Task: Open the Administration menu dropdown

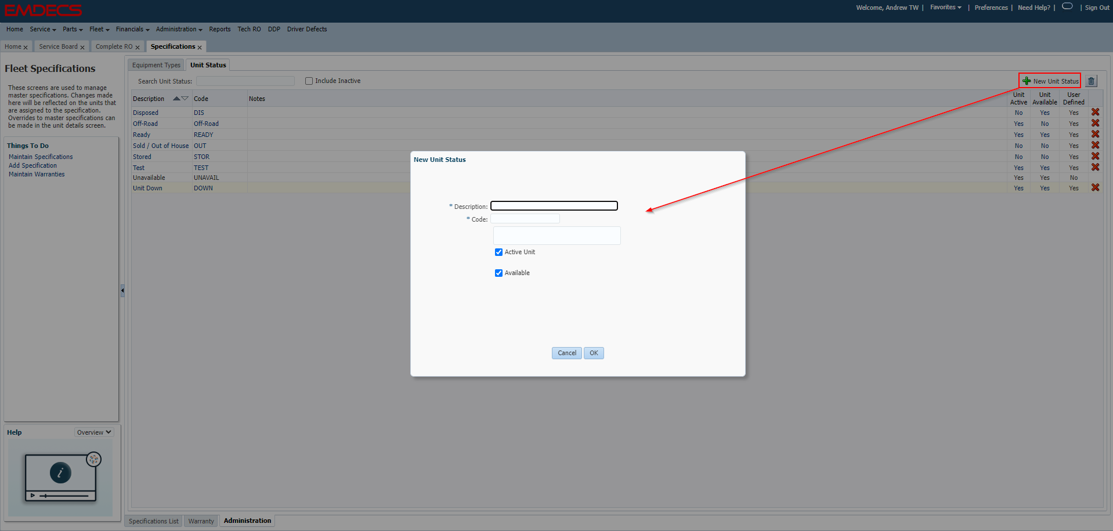Action: tap(179, 29)
